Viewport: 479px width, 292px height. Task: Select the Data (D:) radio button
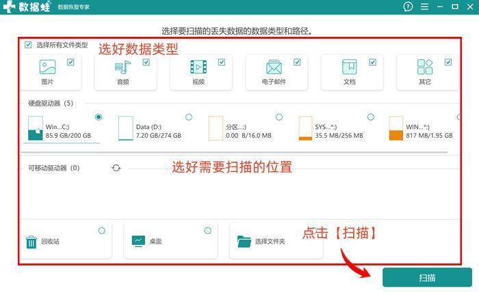click(189, 117)
